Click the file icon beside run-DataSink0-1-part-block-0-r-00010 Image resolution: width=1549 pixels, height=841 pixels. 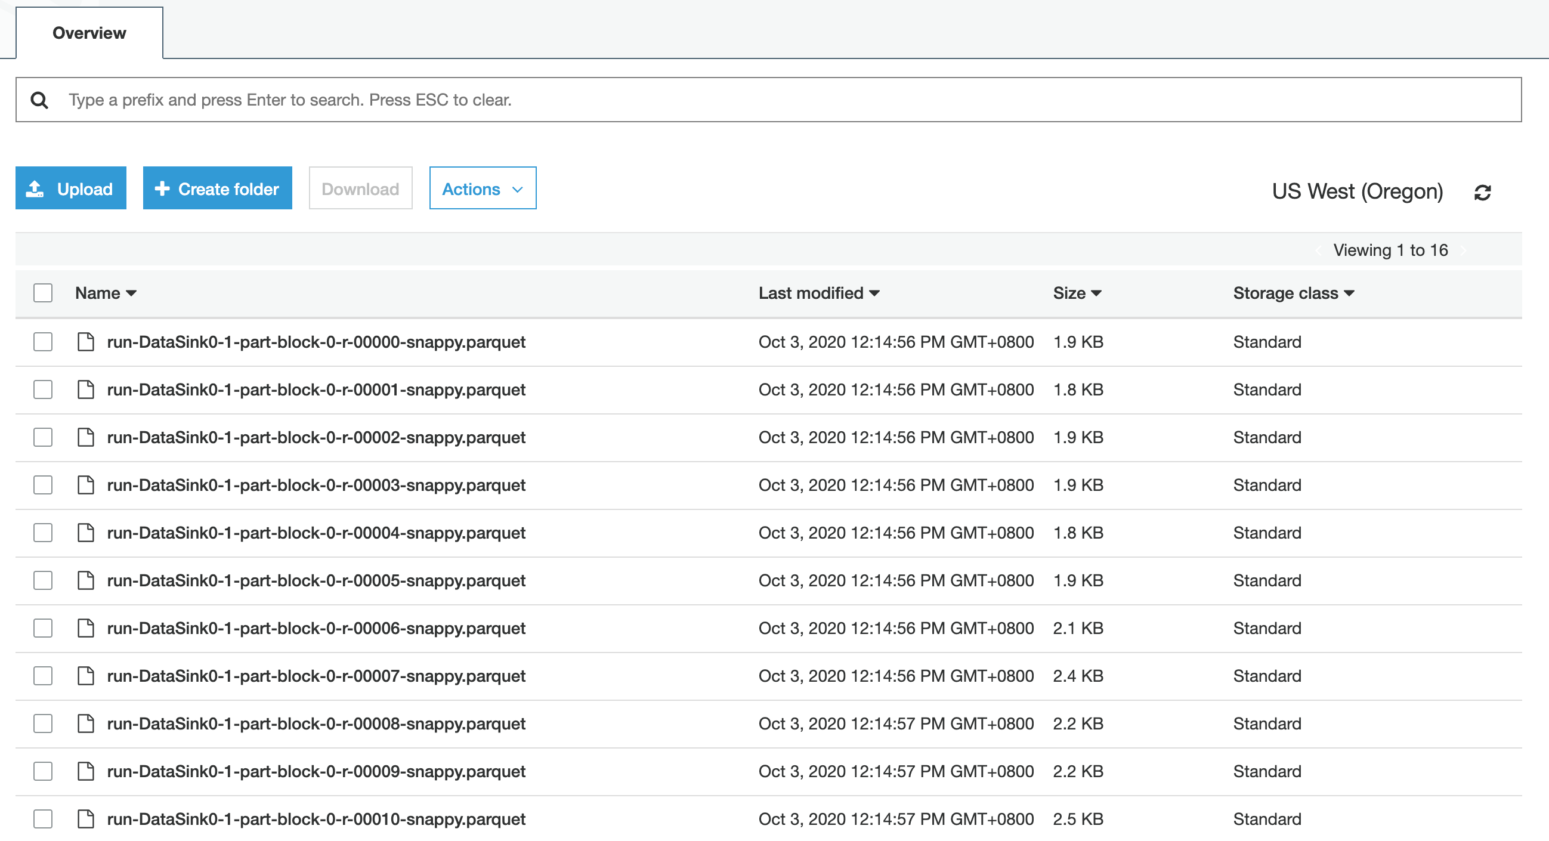(86, 818)
